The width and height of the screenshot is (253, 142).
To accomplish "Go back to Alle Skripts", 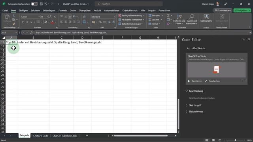I will click(188, 48).
